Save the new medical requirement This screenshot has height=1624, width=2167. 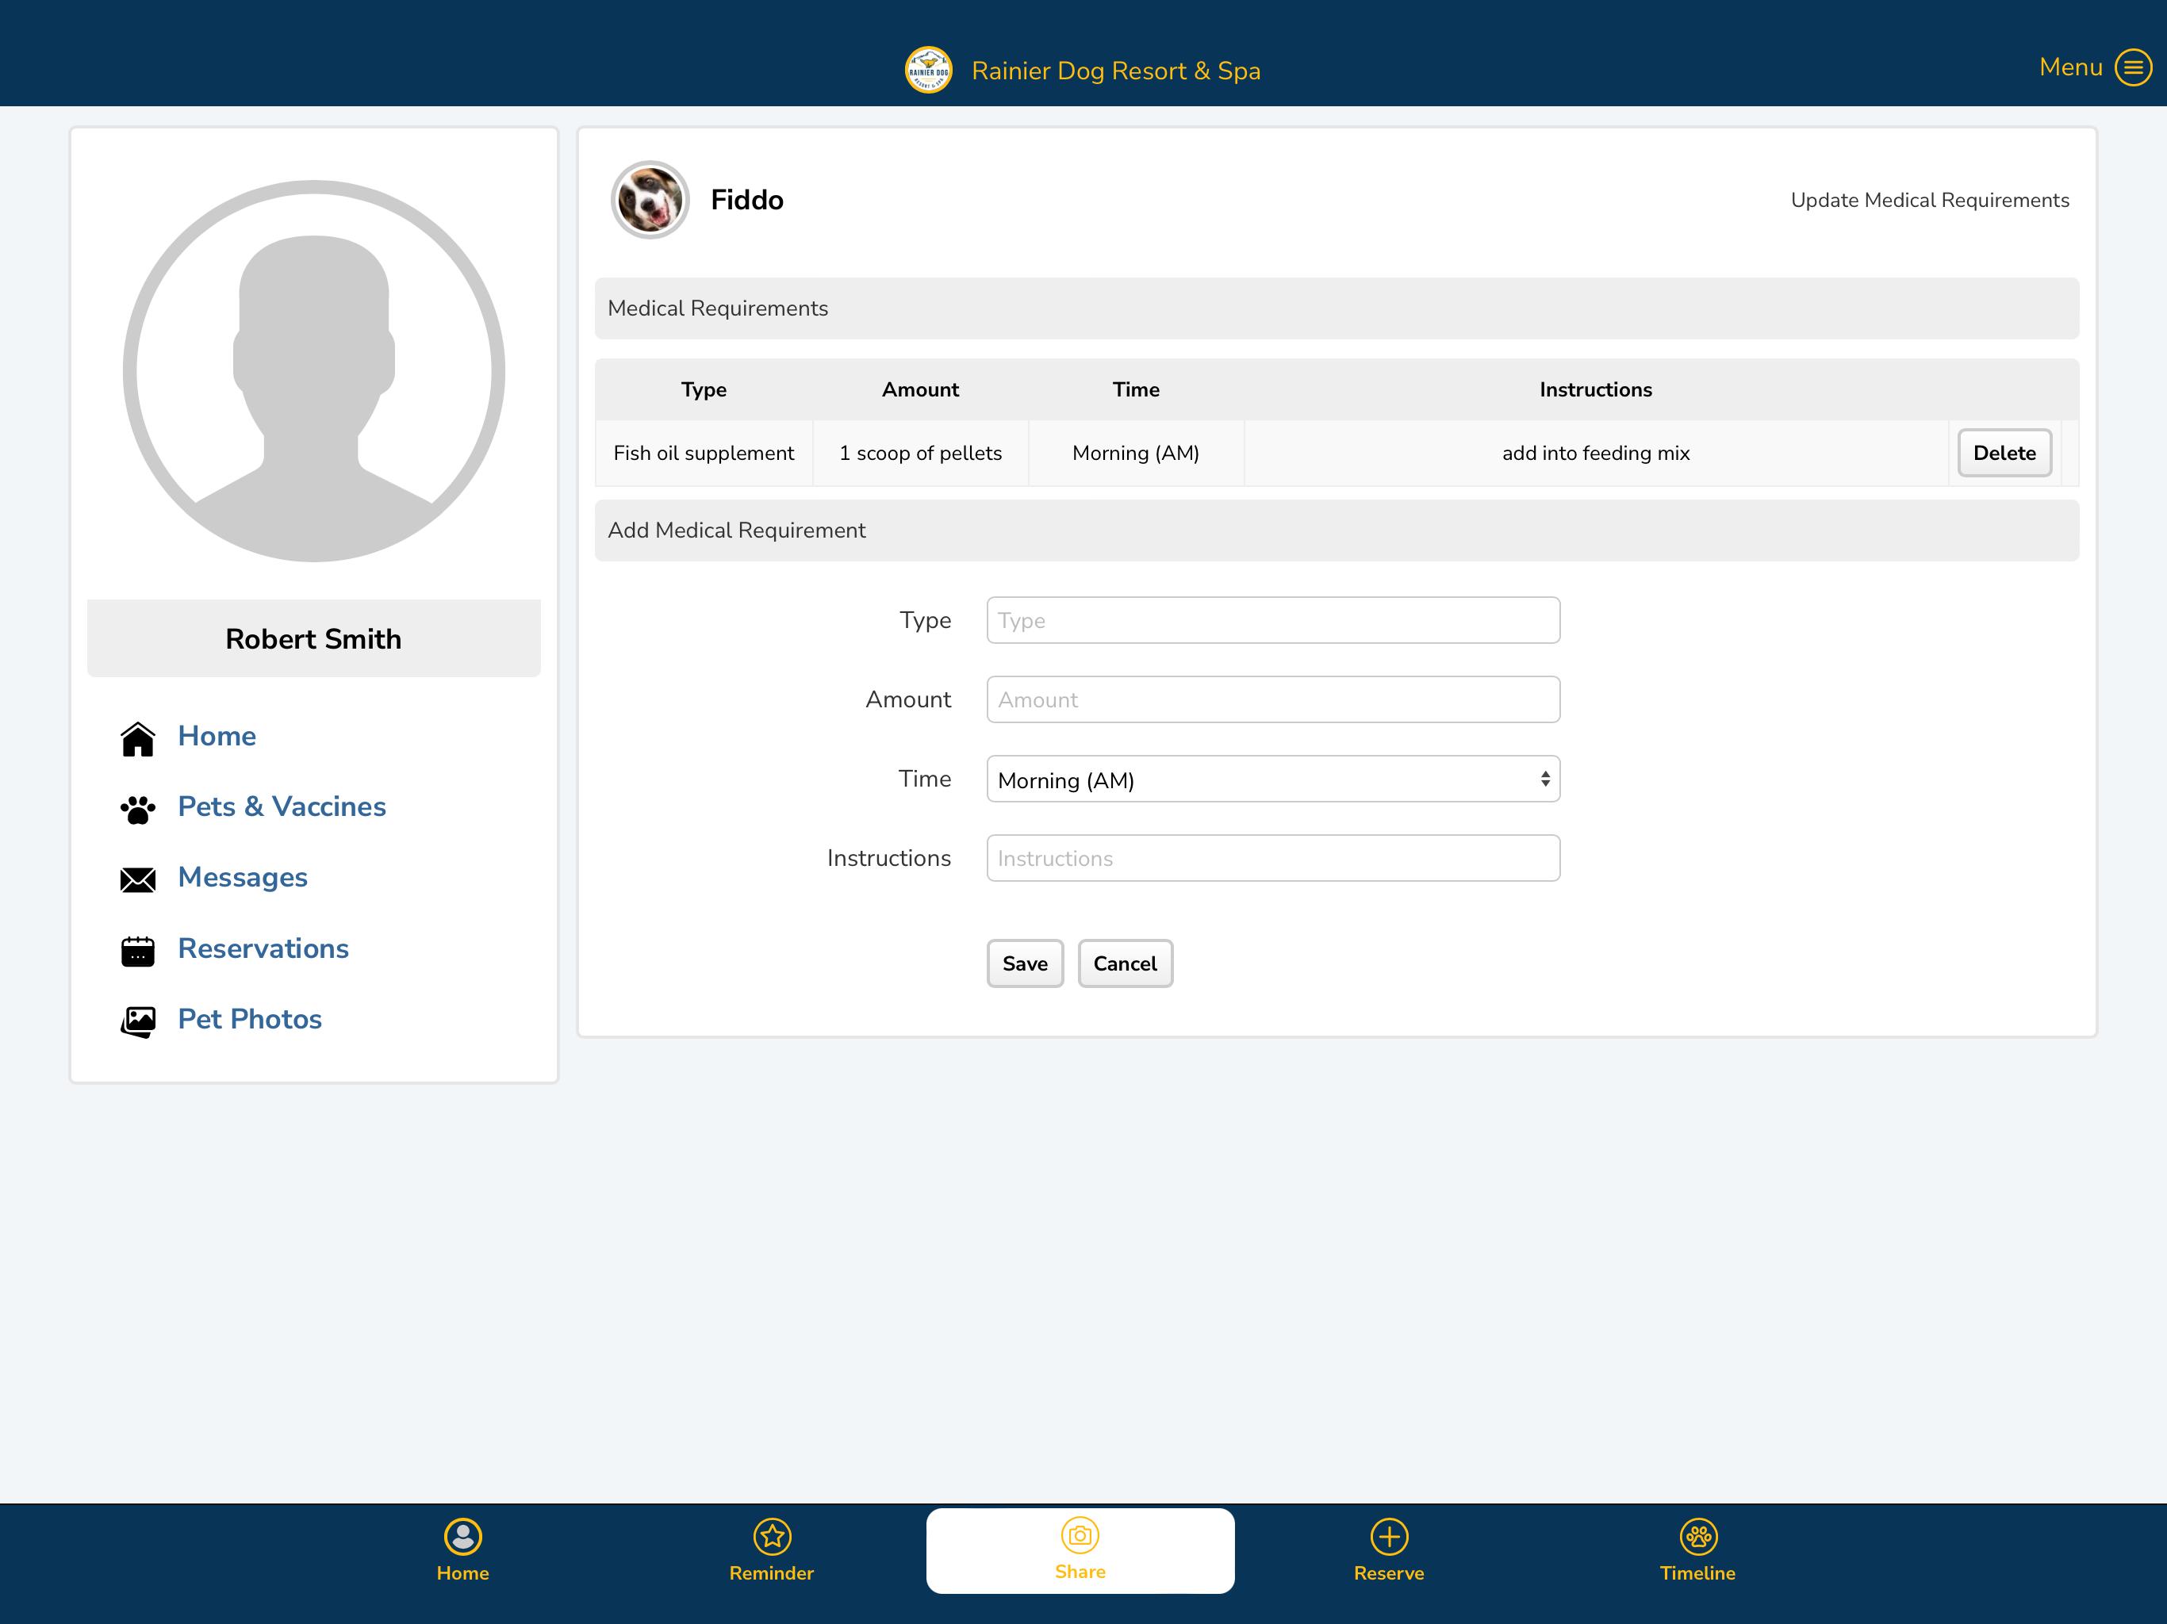(1025, 963)
